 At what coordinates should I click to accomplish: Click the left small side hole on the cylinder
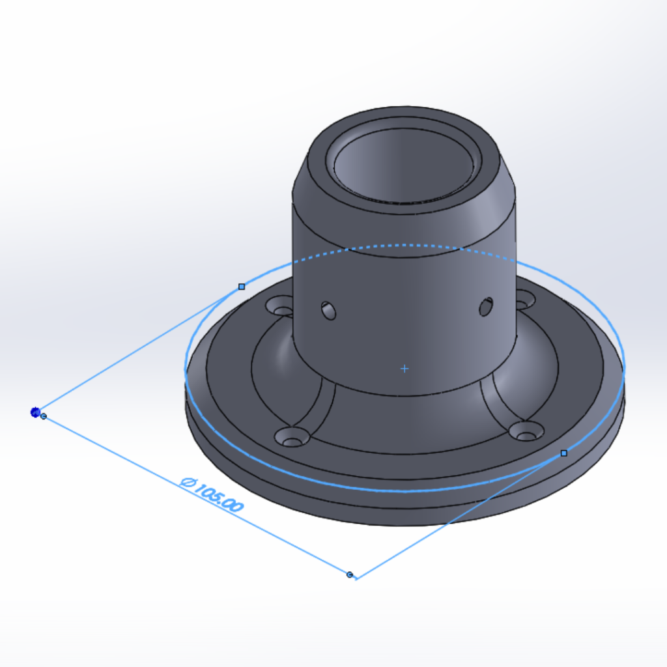(x=329, y=311)
